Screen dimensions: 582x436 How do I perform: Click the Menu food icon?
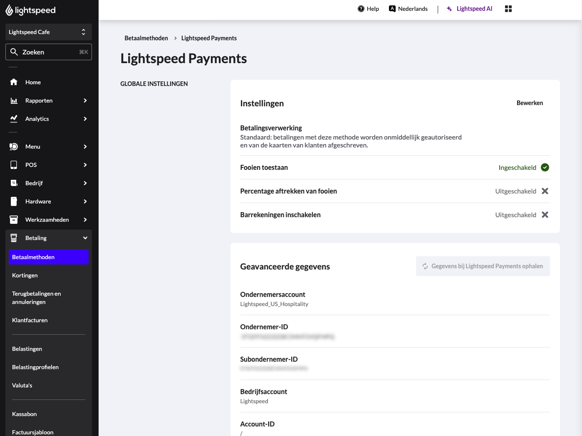(x=14, y=147)
